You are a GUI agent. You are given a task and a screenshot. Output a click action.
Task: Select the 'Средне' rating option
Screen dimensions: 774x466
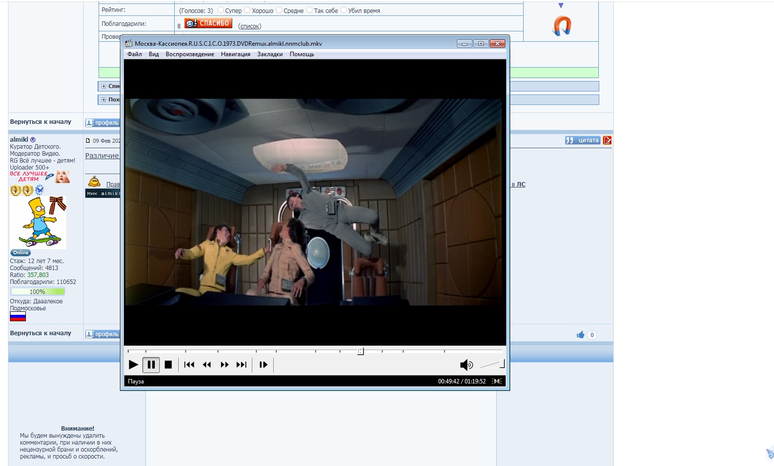coord(279,10)
